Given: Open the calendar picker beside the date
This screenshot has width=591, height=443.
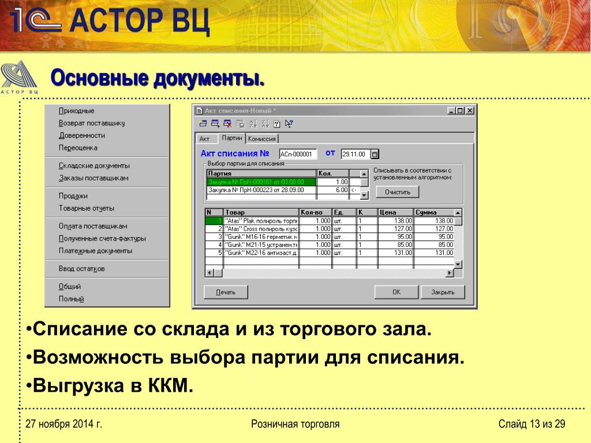Looking at the screenshot, I should pyautogui.click(x=375, y=154).
